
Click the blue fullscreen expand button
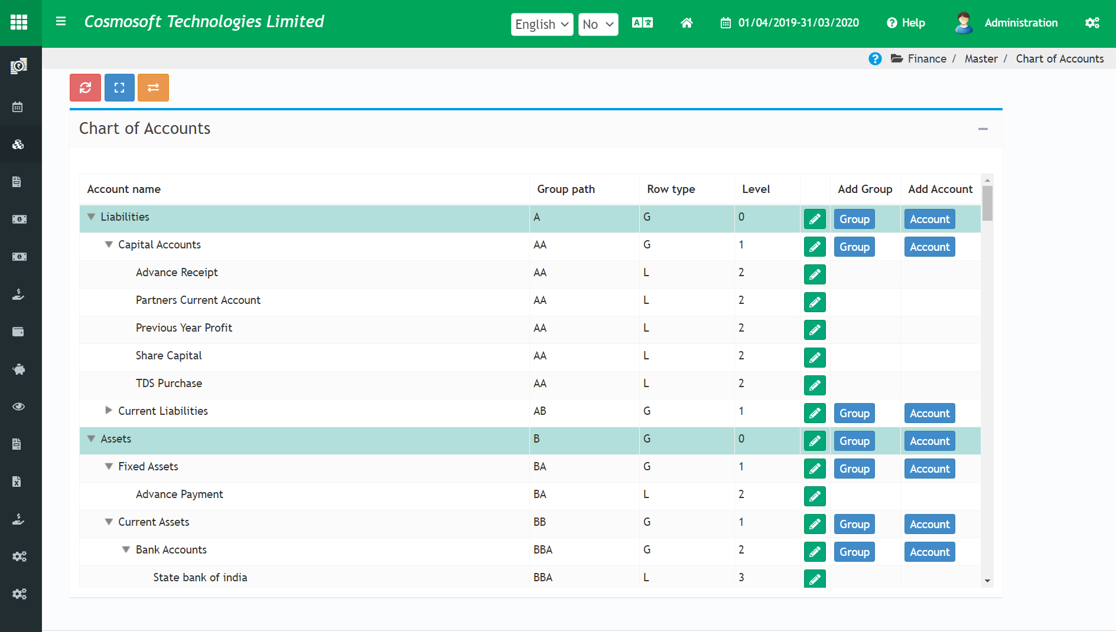coord(119,87)
